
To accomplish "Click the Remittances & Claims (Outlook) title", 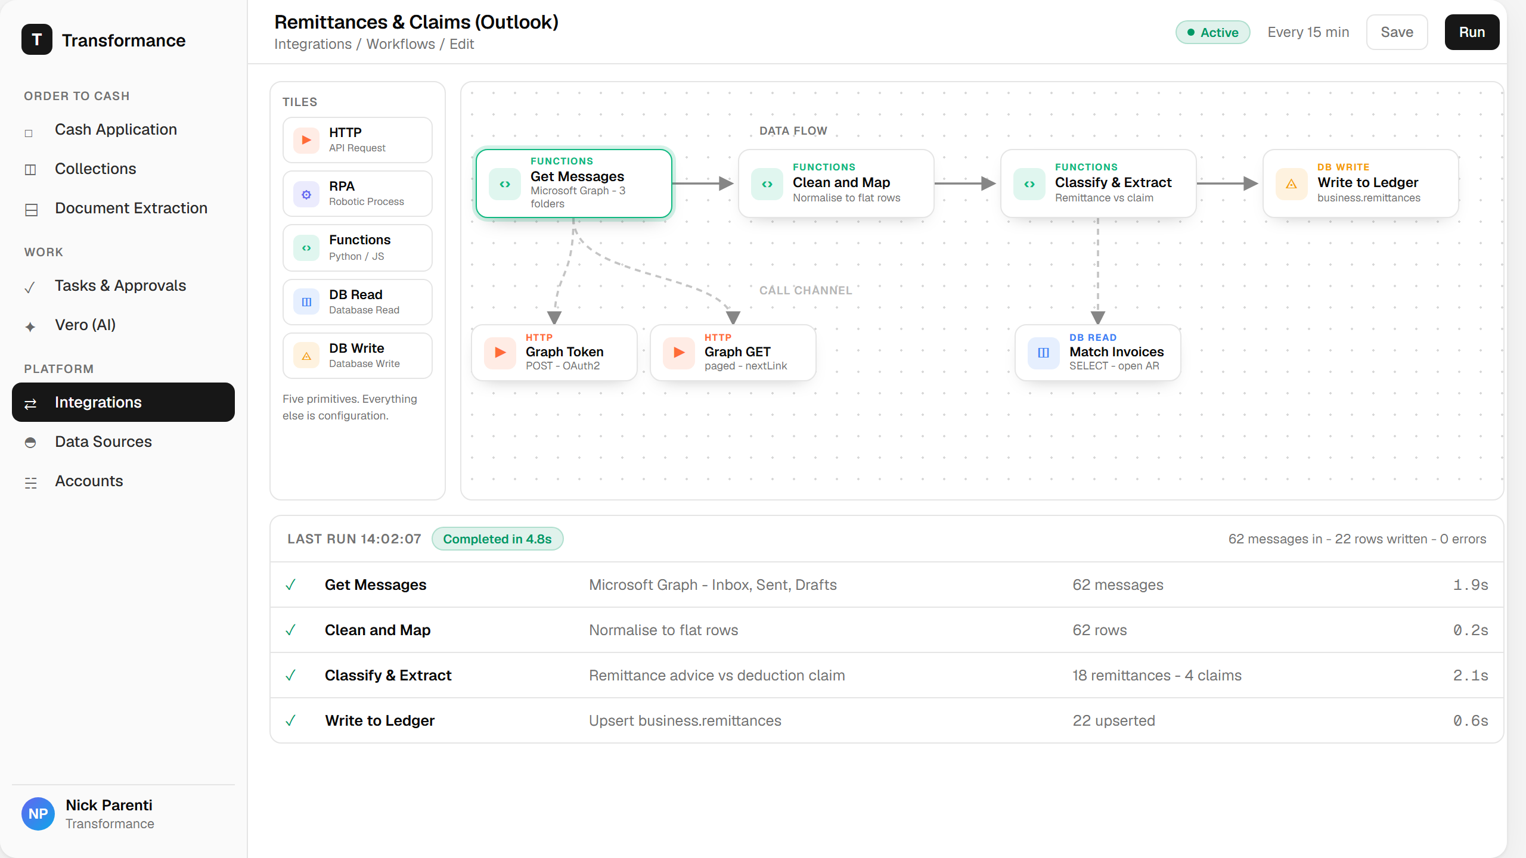I will pyautogui.click(x=416, y=22).
